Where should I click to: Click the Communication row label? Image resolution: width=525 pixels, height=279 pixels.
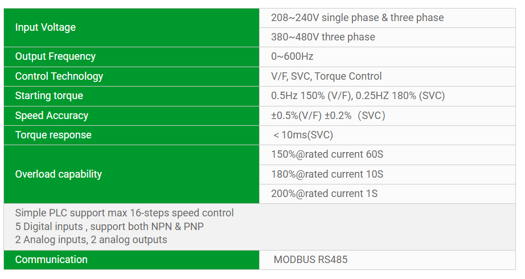pos(51,260)
